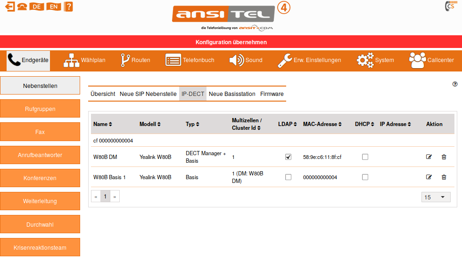The height and width of the screenshot is (261, 462).
Task: Click the red telephone icon in header
Action: tap(23, 7)
